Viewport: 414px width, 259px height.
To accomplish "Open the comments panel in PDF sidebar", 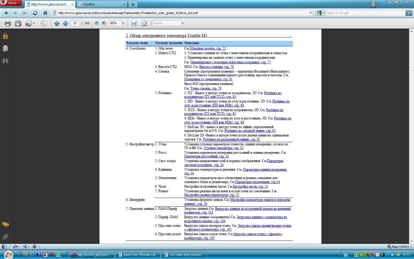I will (x=5, y=224).
